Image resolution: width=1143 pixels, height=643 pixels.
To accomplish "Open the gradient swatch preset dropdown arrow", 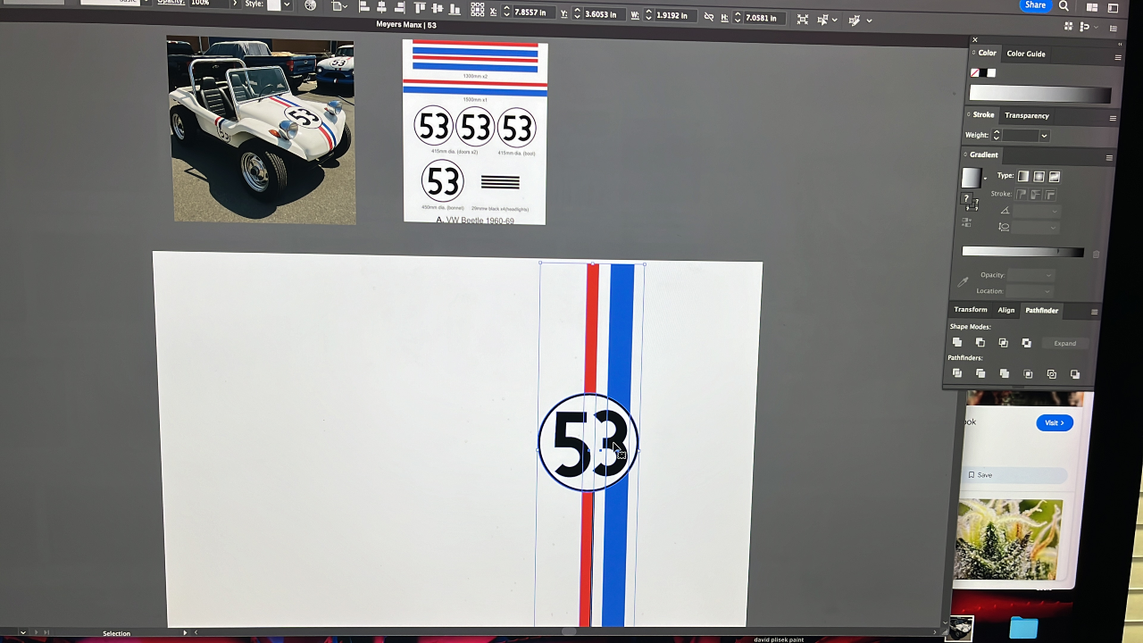I will pyautogui.click(x=986, y=179).
